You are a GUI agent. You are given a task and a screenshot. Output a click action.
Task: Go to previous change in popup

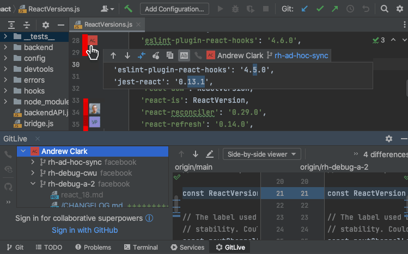pos(113,55)
